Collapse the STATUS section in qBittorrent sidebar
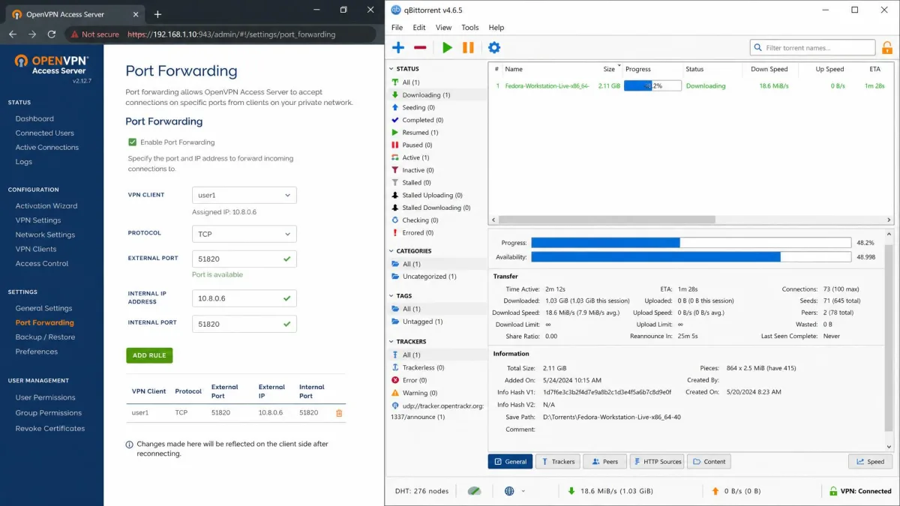The width and height of the screenshot is (900, 506). click(x=391, y=69)
